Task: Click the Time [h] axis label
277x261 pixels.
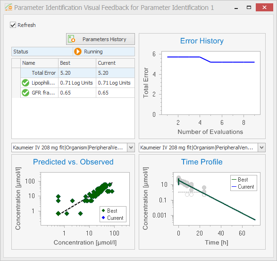Action: tap(217, 243)
